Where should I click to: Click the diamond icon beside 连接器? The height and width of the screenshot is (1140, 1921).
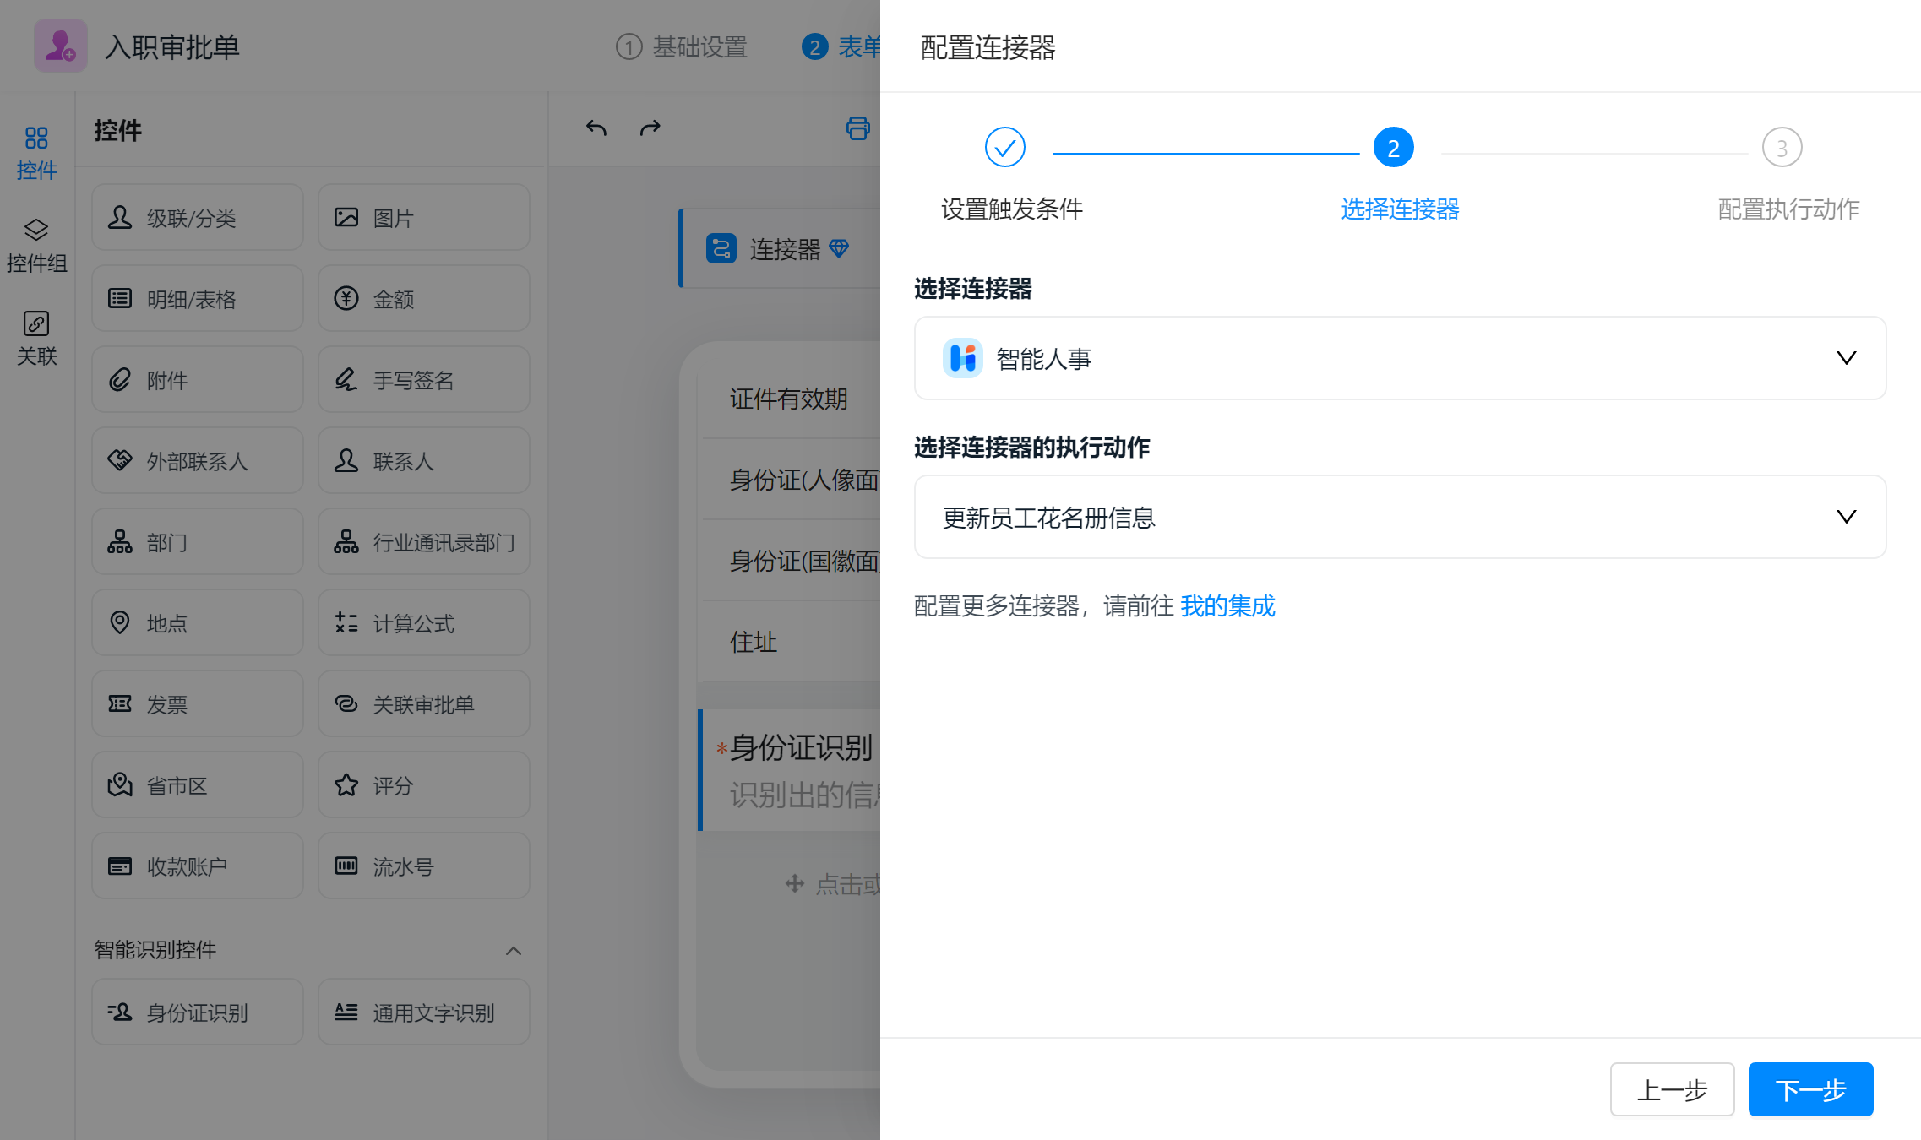(839, 248)
